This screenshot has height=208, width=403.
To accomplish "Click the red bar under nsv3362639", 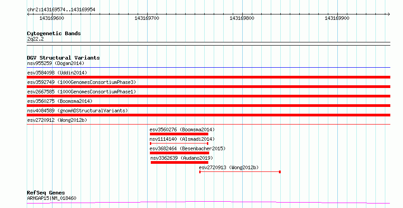I will point(179,162).
